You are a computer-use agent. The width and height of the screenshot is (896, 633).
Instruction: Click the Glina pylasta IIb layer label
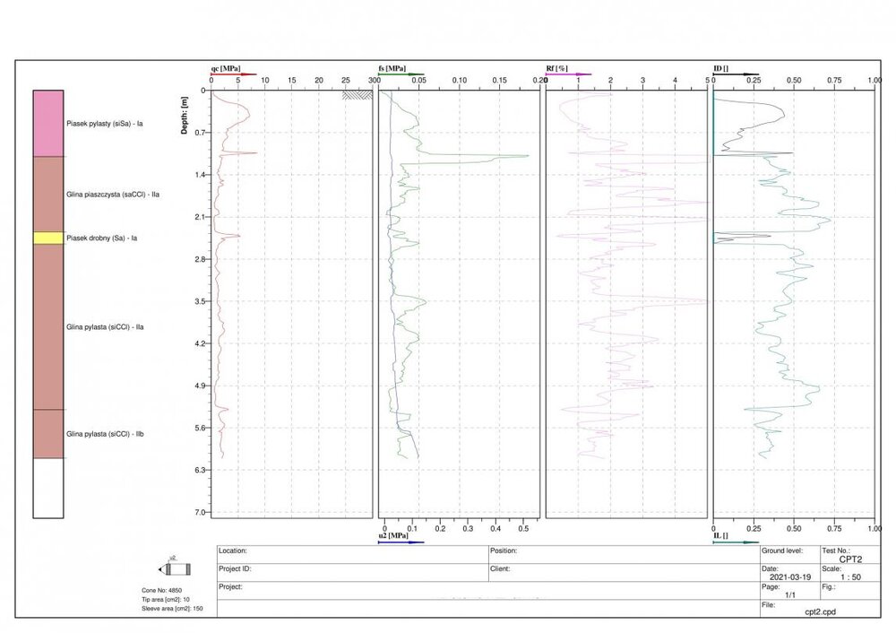[106, 434]
